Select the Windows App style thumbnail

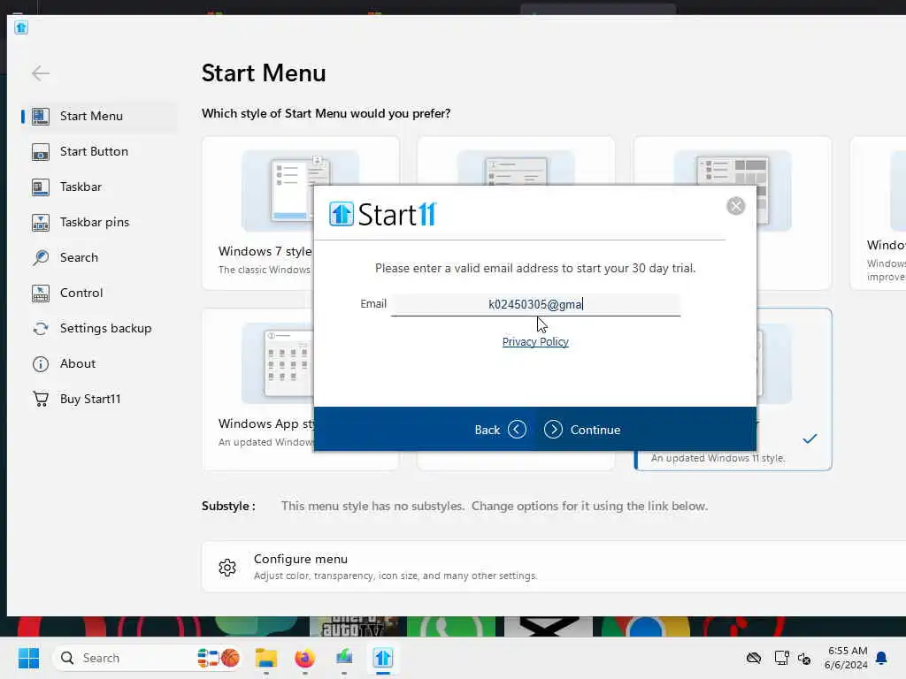point(277,363)
